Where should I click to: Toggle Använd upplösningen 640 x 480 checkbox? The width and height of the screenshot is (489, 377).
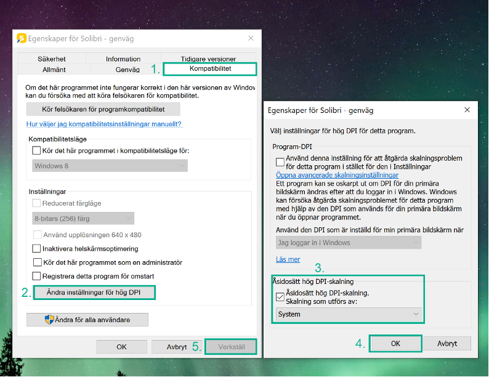click(x=38, y=235)
